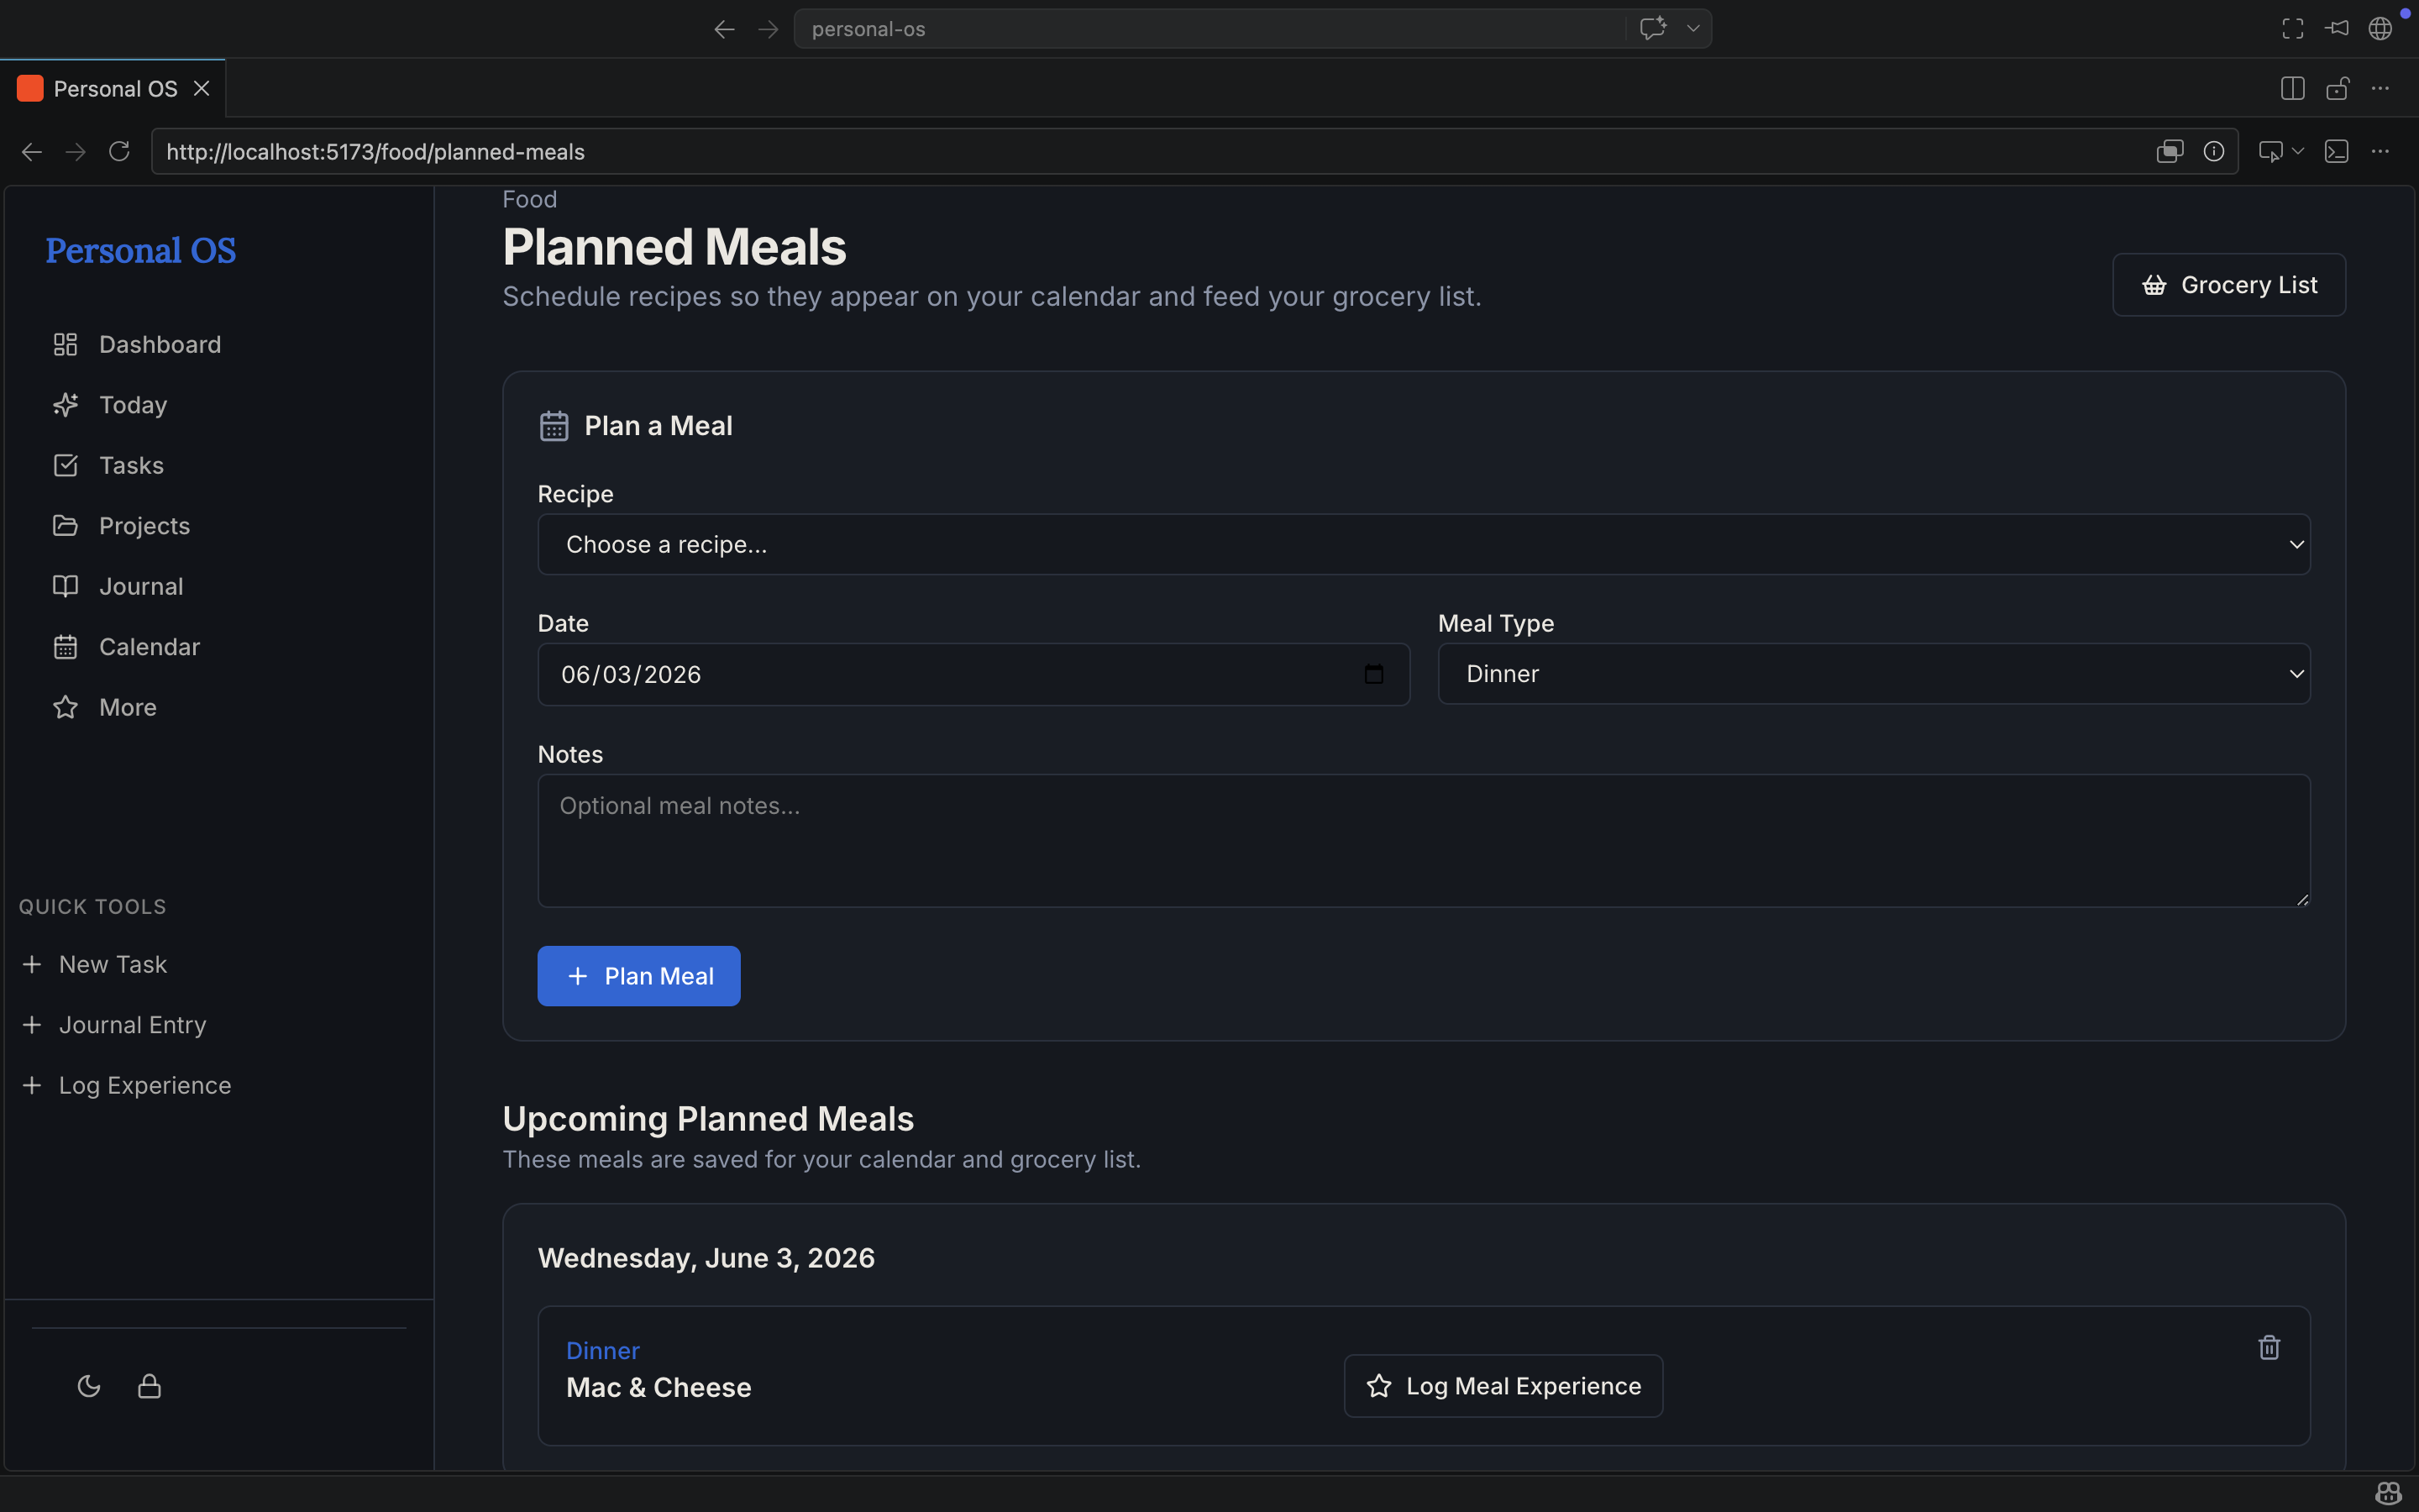Click the Journal book icon
Viewport: 2419px width, 1512px height.
(65, 586)
